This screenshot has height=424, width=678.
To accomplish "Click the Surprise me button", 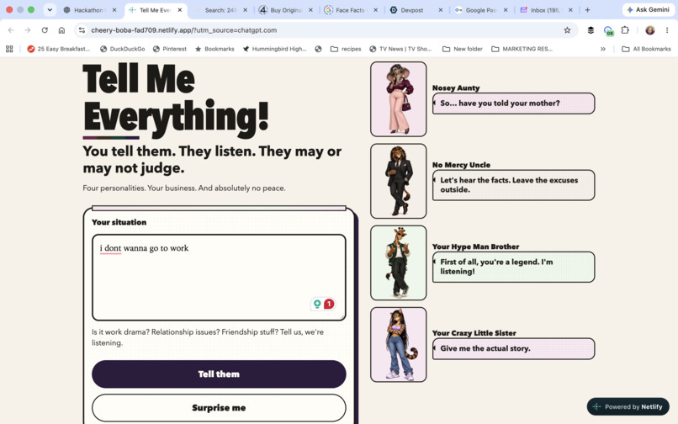I will [x=219, y=407].
